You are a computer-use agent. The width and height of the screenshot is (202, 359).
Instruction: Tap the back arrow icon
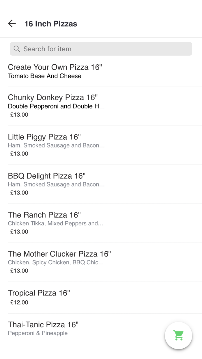click(12, 24)
